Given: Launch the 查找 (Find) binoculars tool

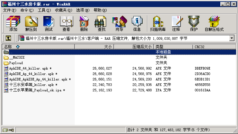Looking at the screenshot, I should (x=101, y=23).
